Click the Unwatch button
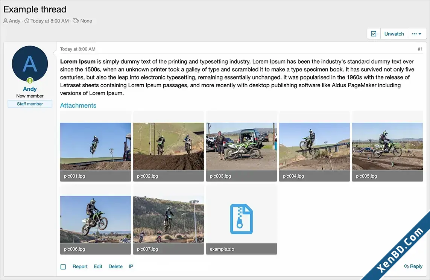Viewport: 430px width, 280px height. coord(394,34)
